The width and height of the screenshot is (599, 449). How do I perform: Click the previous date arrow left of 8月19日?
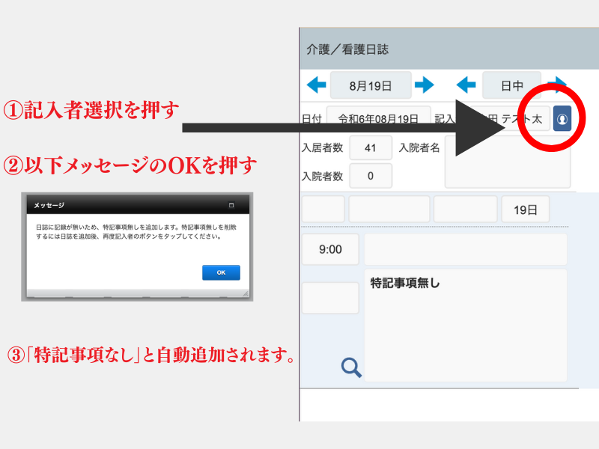point(316,85)
